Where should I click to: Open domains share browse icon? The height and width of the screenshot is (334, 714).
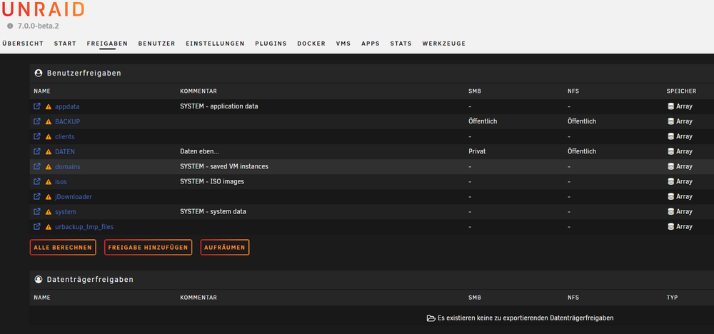tap(37, 166)
